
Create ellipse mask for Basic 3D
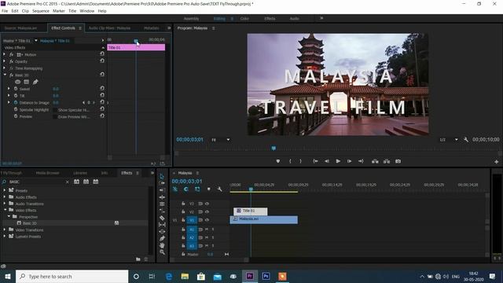click(17, 82)
